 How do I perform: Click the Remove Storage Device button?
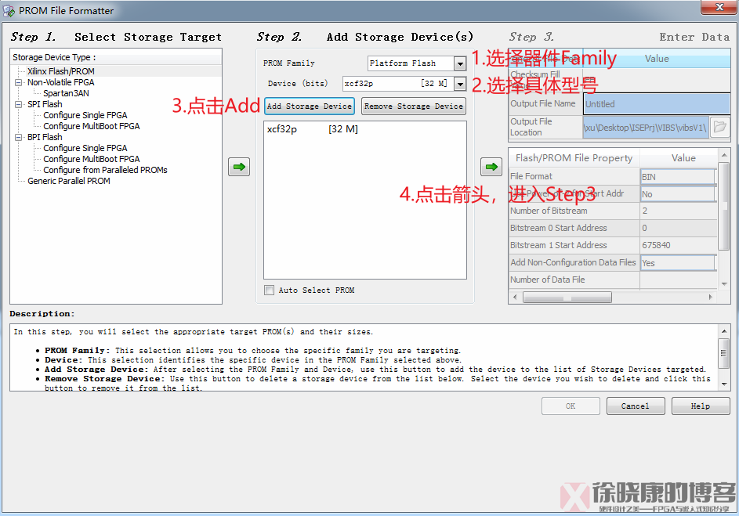pyautogui.click(x=413, y=105)
